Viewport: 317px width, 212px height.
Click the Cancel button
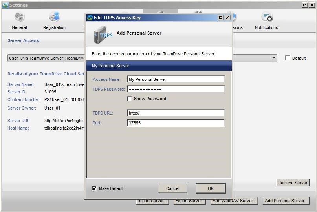pos(173,188)
